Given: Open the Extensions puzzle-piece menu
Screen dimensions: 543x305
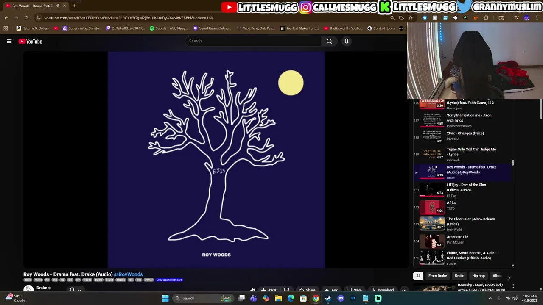Looking at the screenshot, I should [x=486, y=18].
